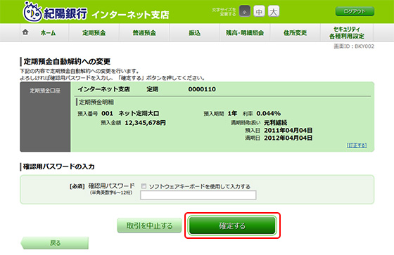Viewport: 394px width, 255px height.
Task: Click deposit amount 12,345,678円
Action: (x=145, y=123)
